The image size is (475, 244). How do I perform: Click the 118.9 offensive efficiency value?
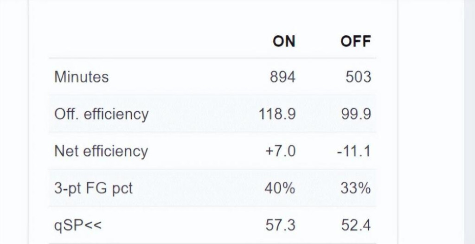pos(277,114)
